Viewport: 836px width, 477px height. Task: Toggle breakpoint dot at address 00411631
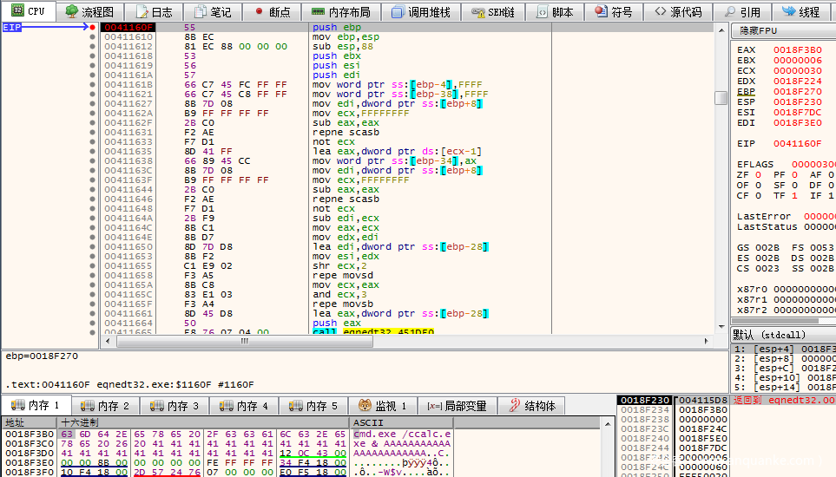[92, 133]
